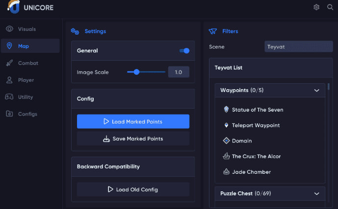This screenshot has height=209, width=338.
Task: Open the Visuals sidebar tab
Action: (x=26, y=29)
